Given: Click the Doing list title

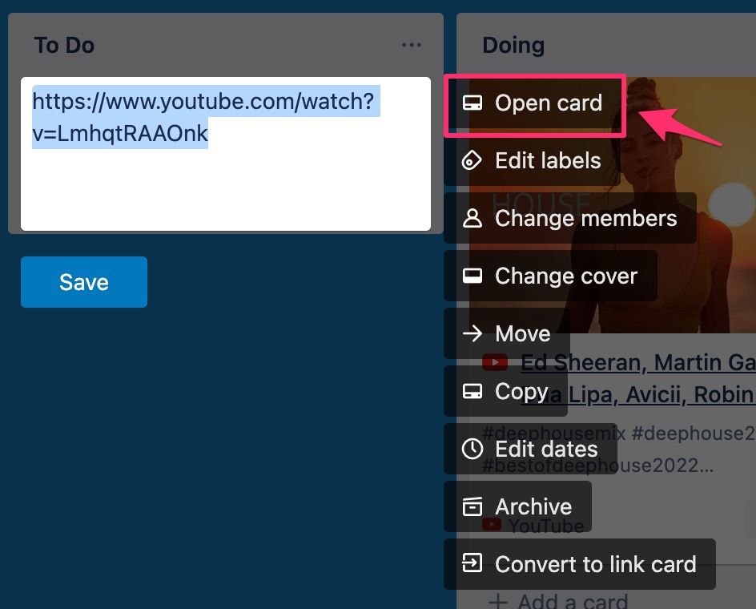Looking at the screenshot, I should pyautogui.click(x=513, y=46).
